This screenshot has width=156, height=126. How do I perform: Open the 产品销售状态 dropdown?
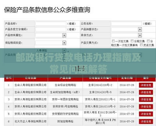click(140, 30)
